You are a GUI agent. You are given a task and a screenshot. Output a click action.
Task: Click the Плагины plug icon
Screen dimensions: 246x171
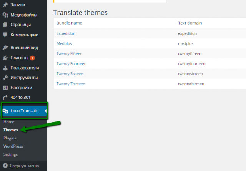(x=5, y=58)
